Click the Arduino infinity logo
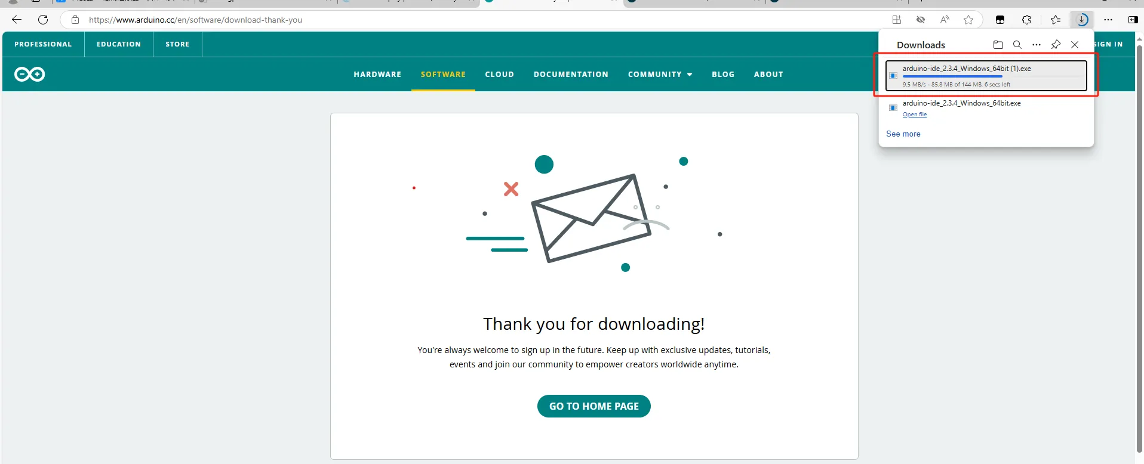The height and width of the screenshot is (464, 1144). pos(30,74)
